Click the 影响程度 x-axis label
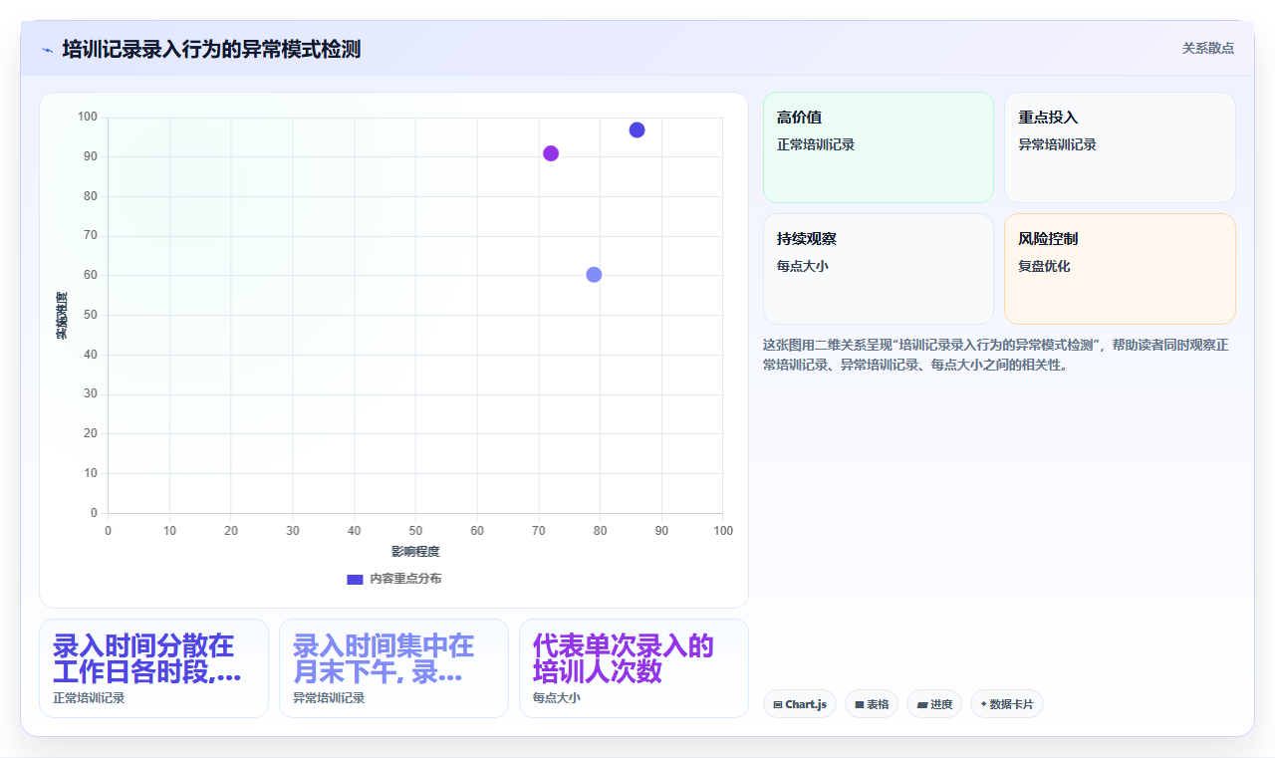Image resolution: width=1275 pixels, height=758 pixels. pyautogui.click(x=415, y=552)
